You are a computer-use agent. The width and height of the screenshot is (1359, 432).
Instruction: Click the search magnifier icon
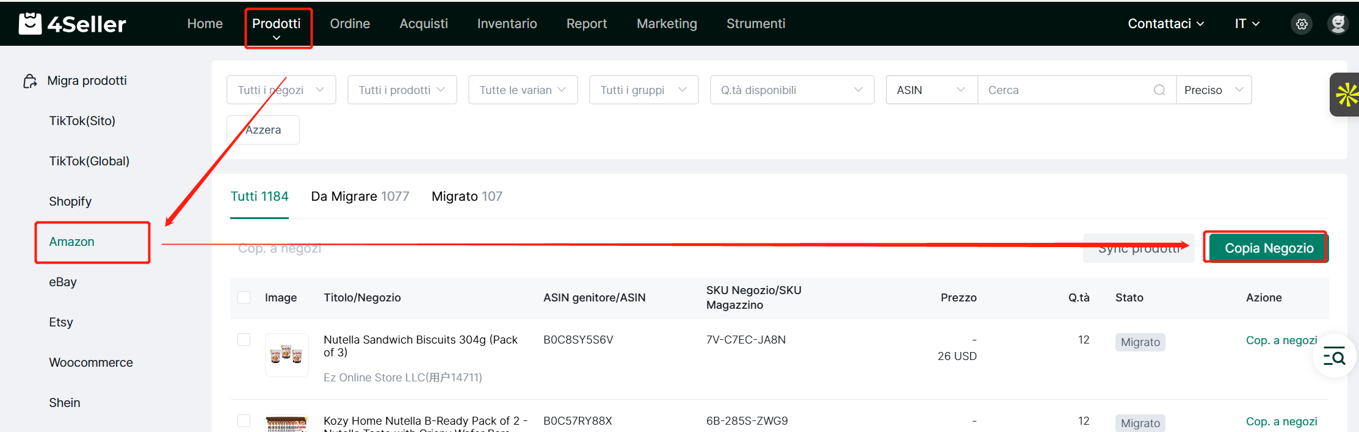[1159, 90]
